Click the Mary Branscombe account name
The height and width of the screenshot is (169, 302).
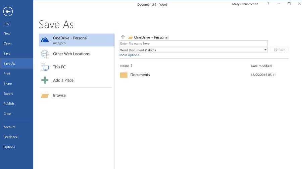[245, 4]
